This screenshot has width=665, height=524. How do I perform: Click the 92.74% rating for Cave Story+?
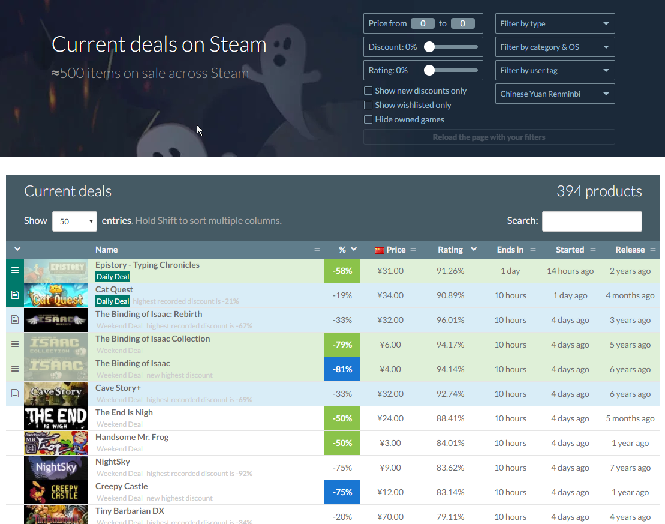click(x=450, y=394)
